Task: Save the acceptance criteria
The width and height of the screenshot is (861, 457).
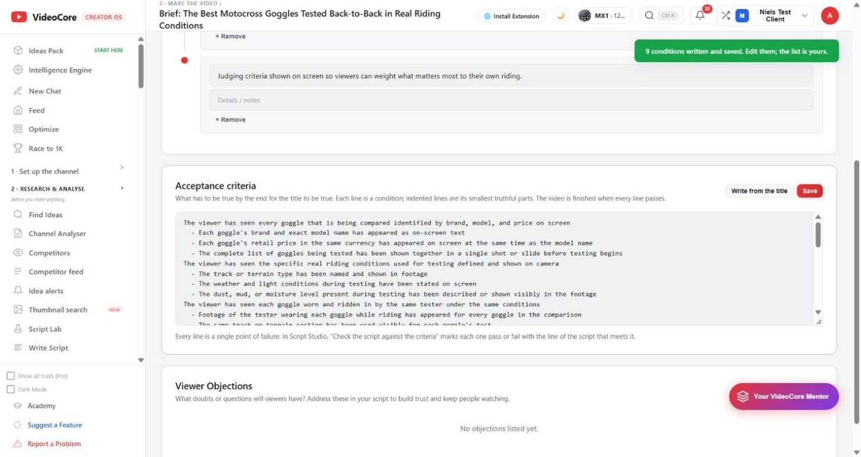Action: pyautogui.click(x=810, y=191)
